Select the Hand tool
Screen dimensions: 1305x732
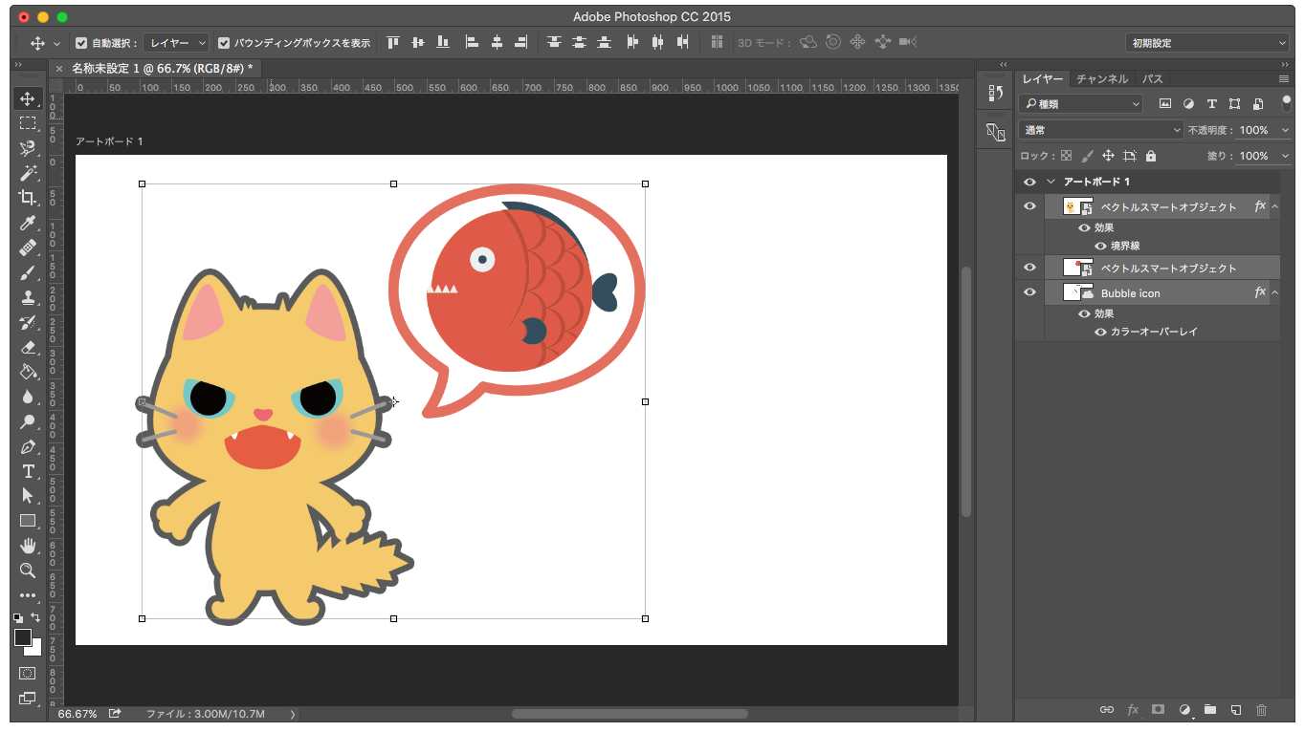27,546
